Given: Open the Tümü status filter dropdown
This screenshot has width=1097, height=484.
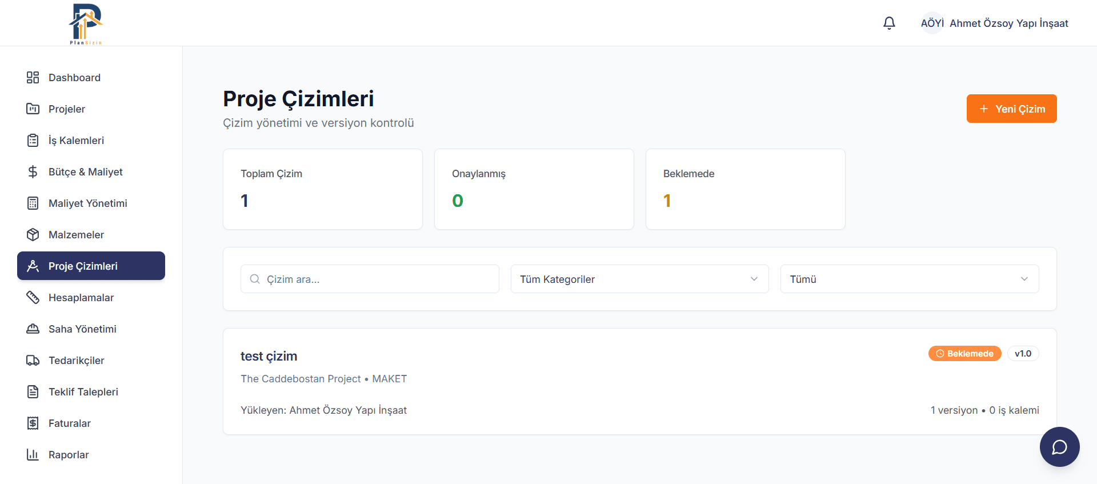Looking at the screenshot, I should (x=910, y=279).
